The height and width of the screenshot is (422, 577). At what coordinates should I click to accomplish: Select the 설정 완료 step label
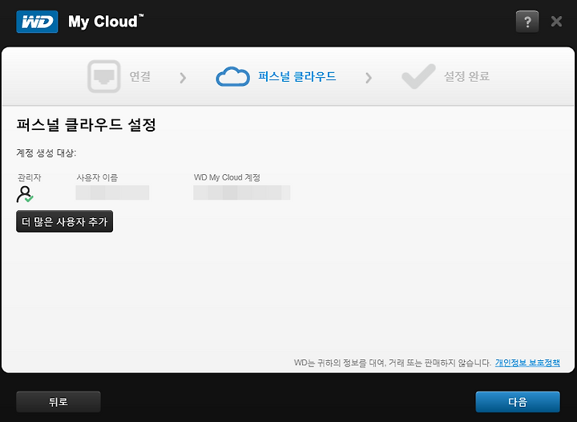[x=466, y=76]
